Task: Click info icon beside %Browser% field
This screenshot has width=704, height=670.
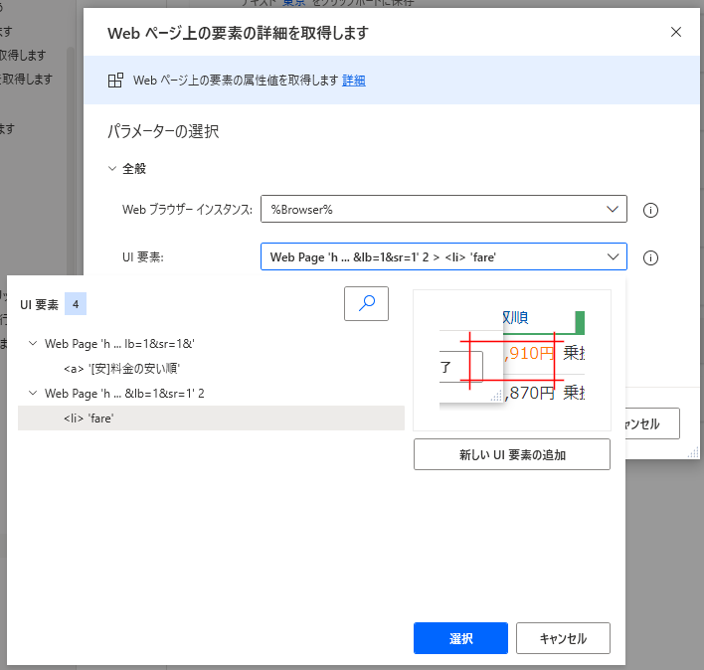Action: tap(651, 210)
